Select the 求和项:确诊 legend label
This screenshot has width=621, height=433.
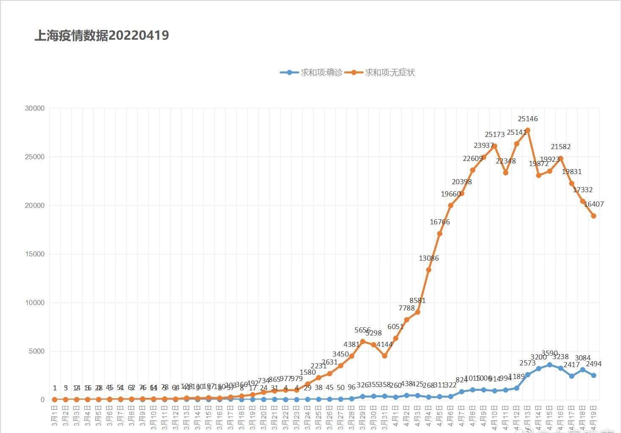point(321,73)
